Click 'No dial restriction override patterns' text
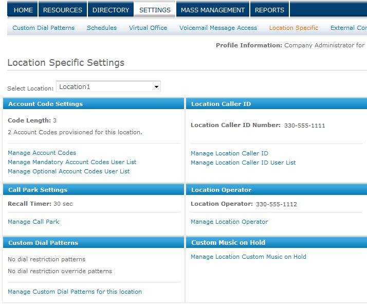 click(x=60, y=271)
